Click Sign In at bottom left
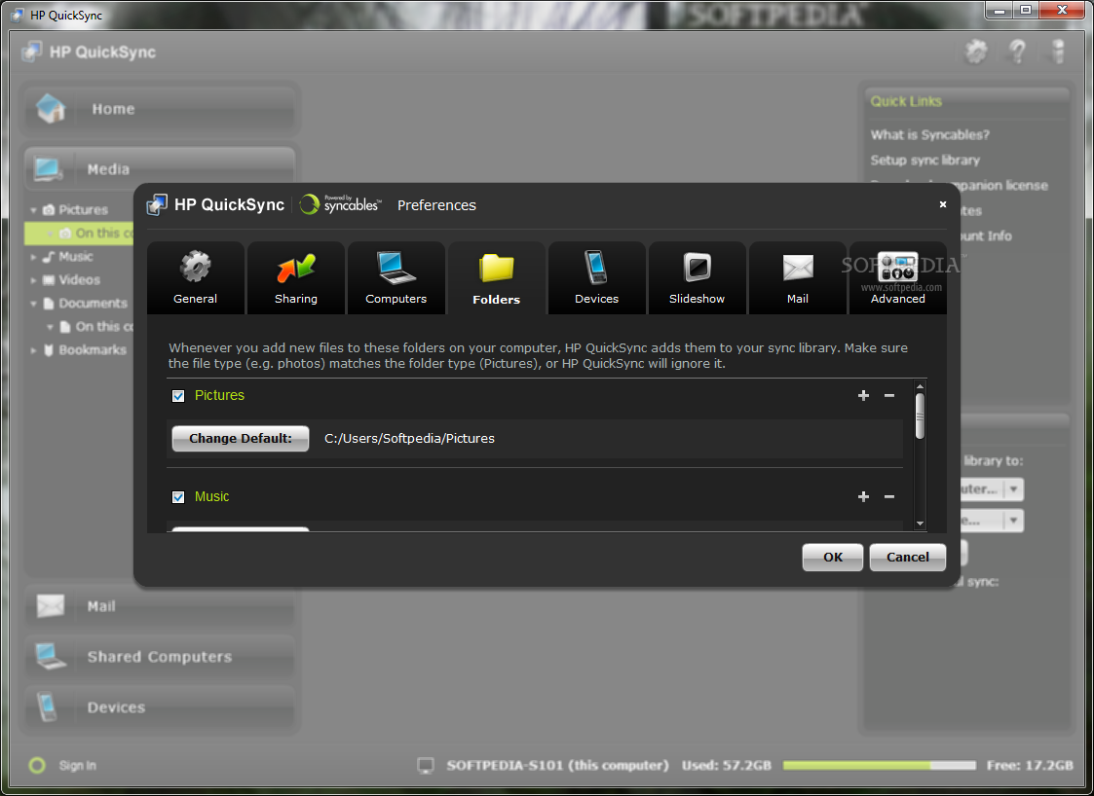This screenshot has height=796, width=1094. 77,765
